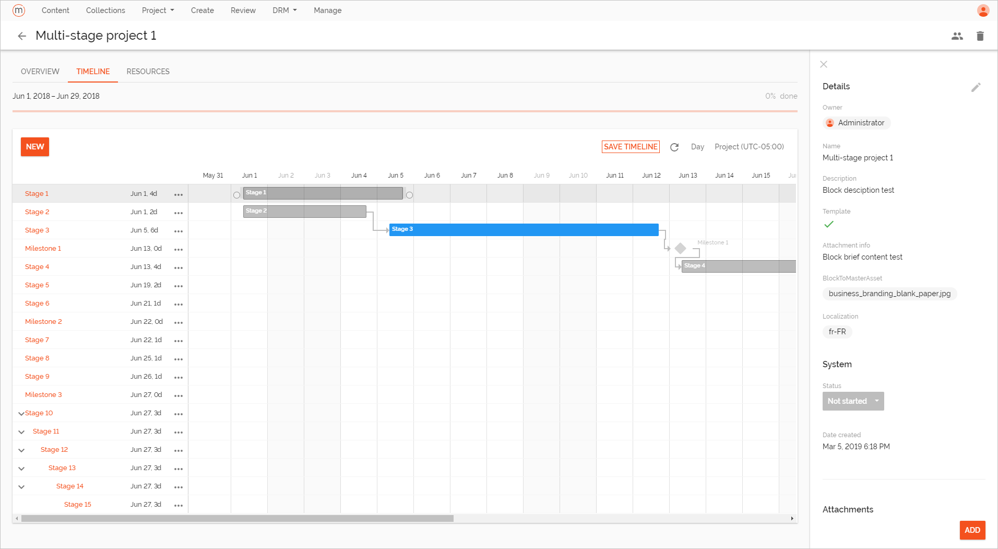Click the left circle handle on Stage 1 bar
The image size is (998, 549).
coord(236,194)
